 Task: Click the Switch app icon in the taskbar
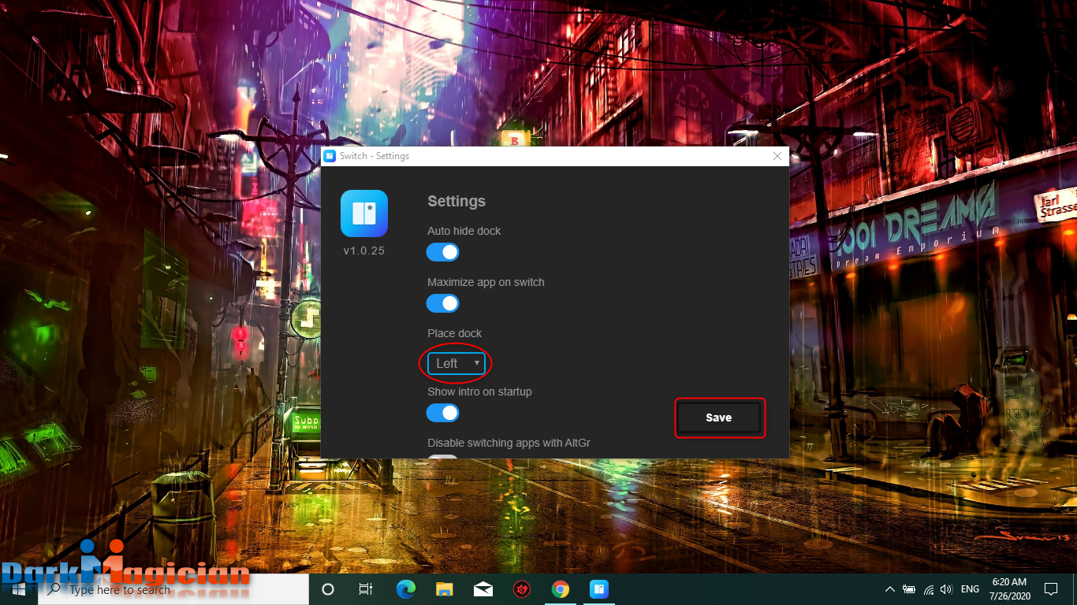599,589
